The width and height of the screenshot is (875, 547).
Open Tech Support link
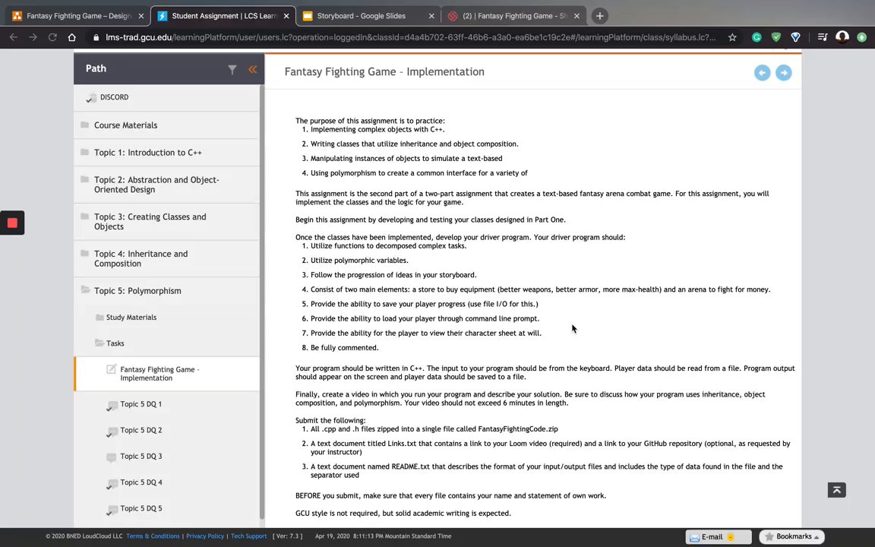click(249, 536)
